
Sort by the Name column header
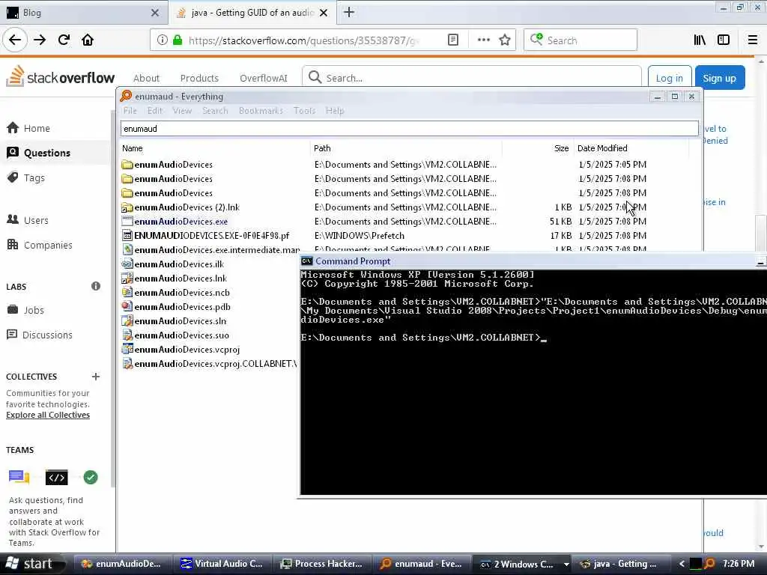point(215,148)
